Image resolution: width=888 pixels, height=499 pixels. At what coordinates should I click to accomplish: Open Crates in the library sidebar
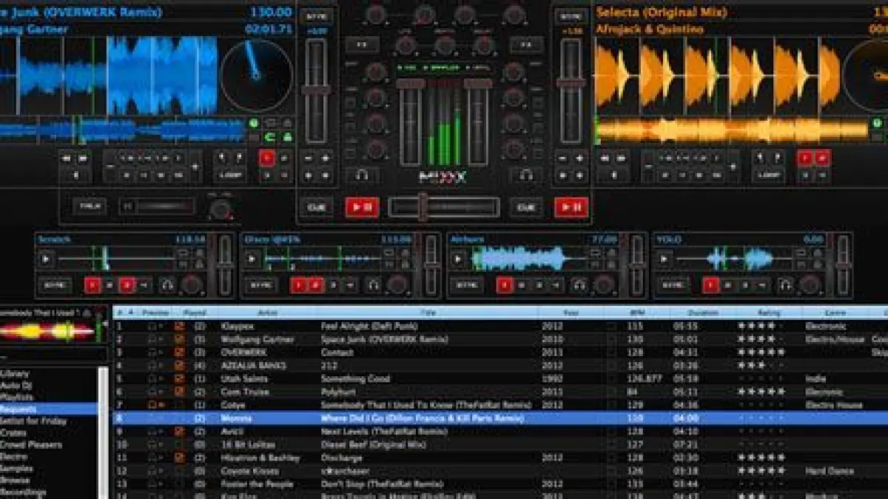tap(13, 433)
